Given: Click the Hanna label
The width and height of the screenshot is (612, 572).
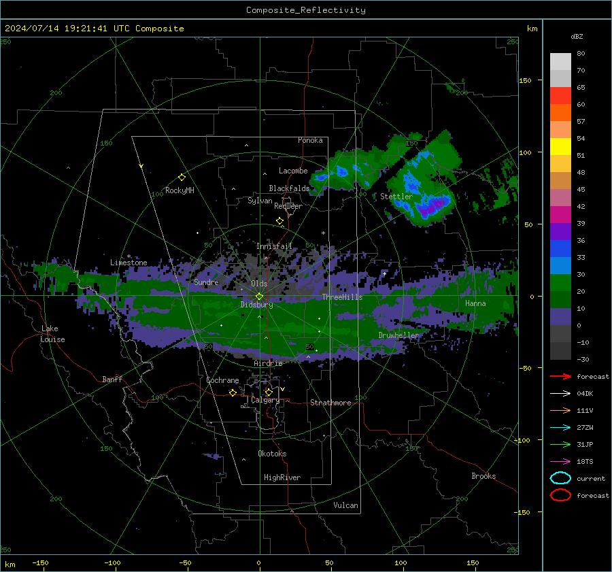Looking at the screenshot, I should point(475,303).
